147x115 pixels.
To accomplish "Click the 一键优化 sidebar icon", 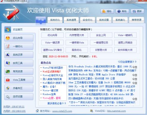I will [x=8, y=46].
